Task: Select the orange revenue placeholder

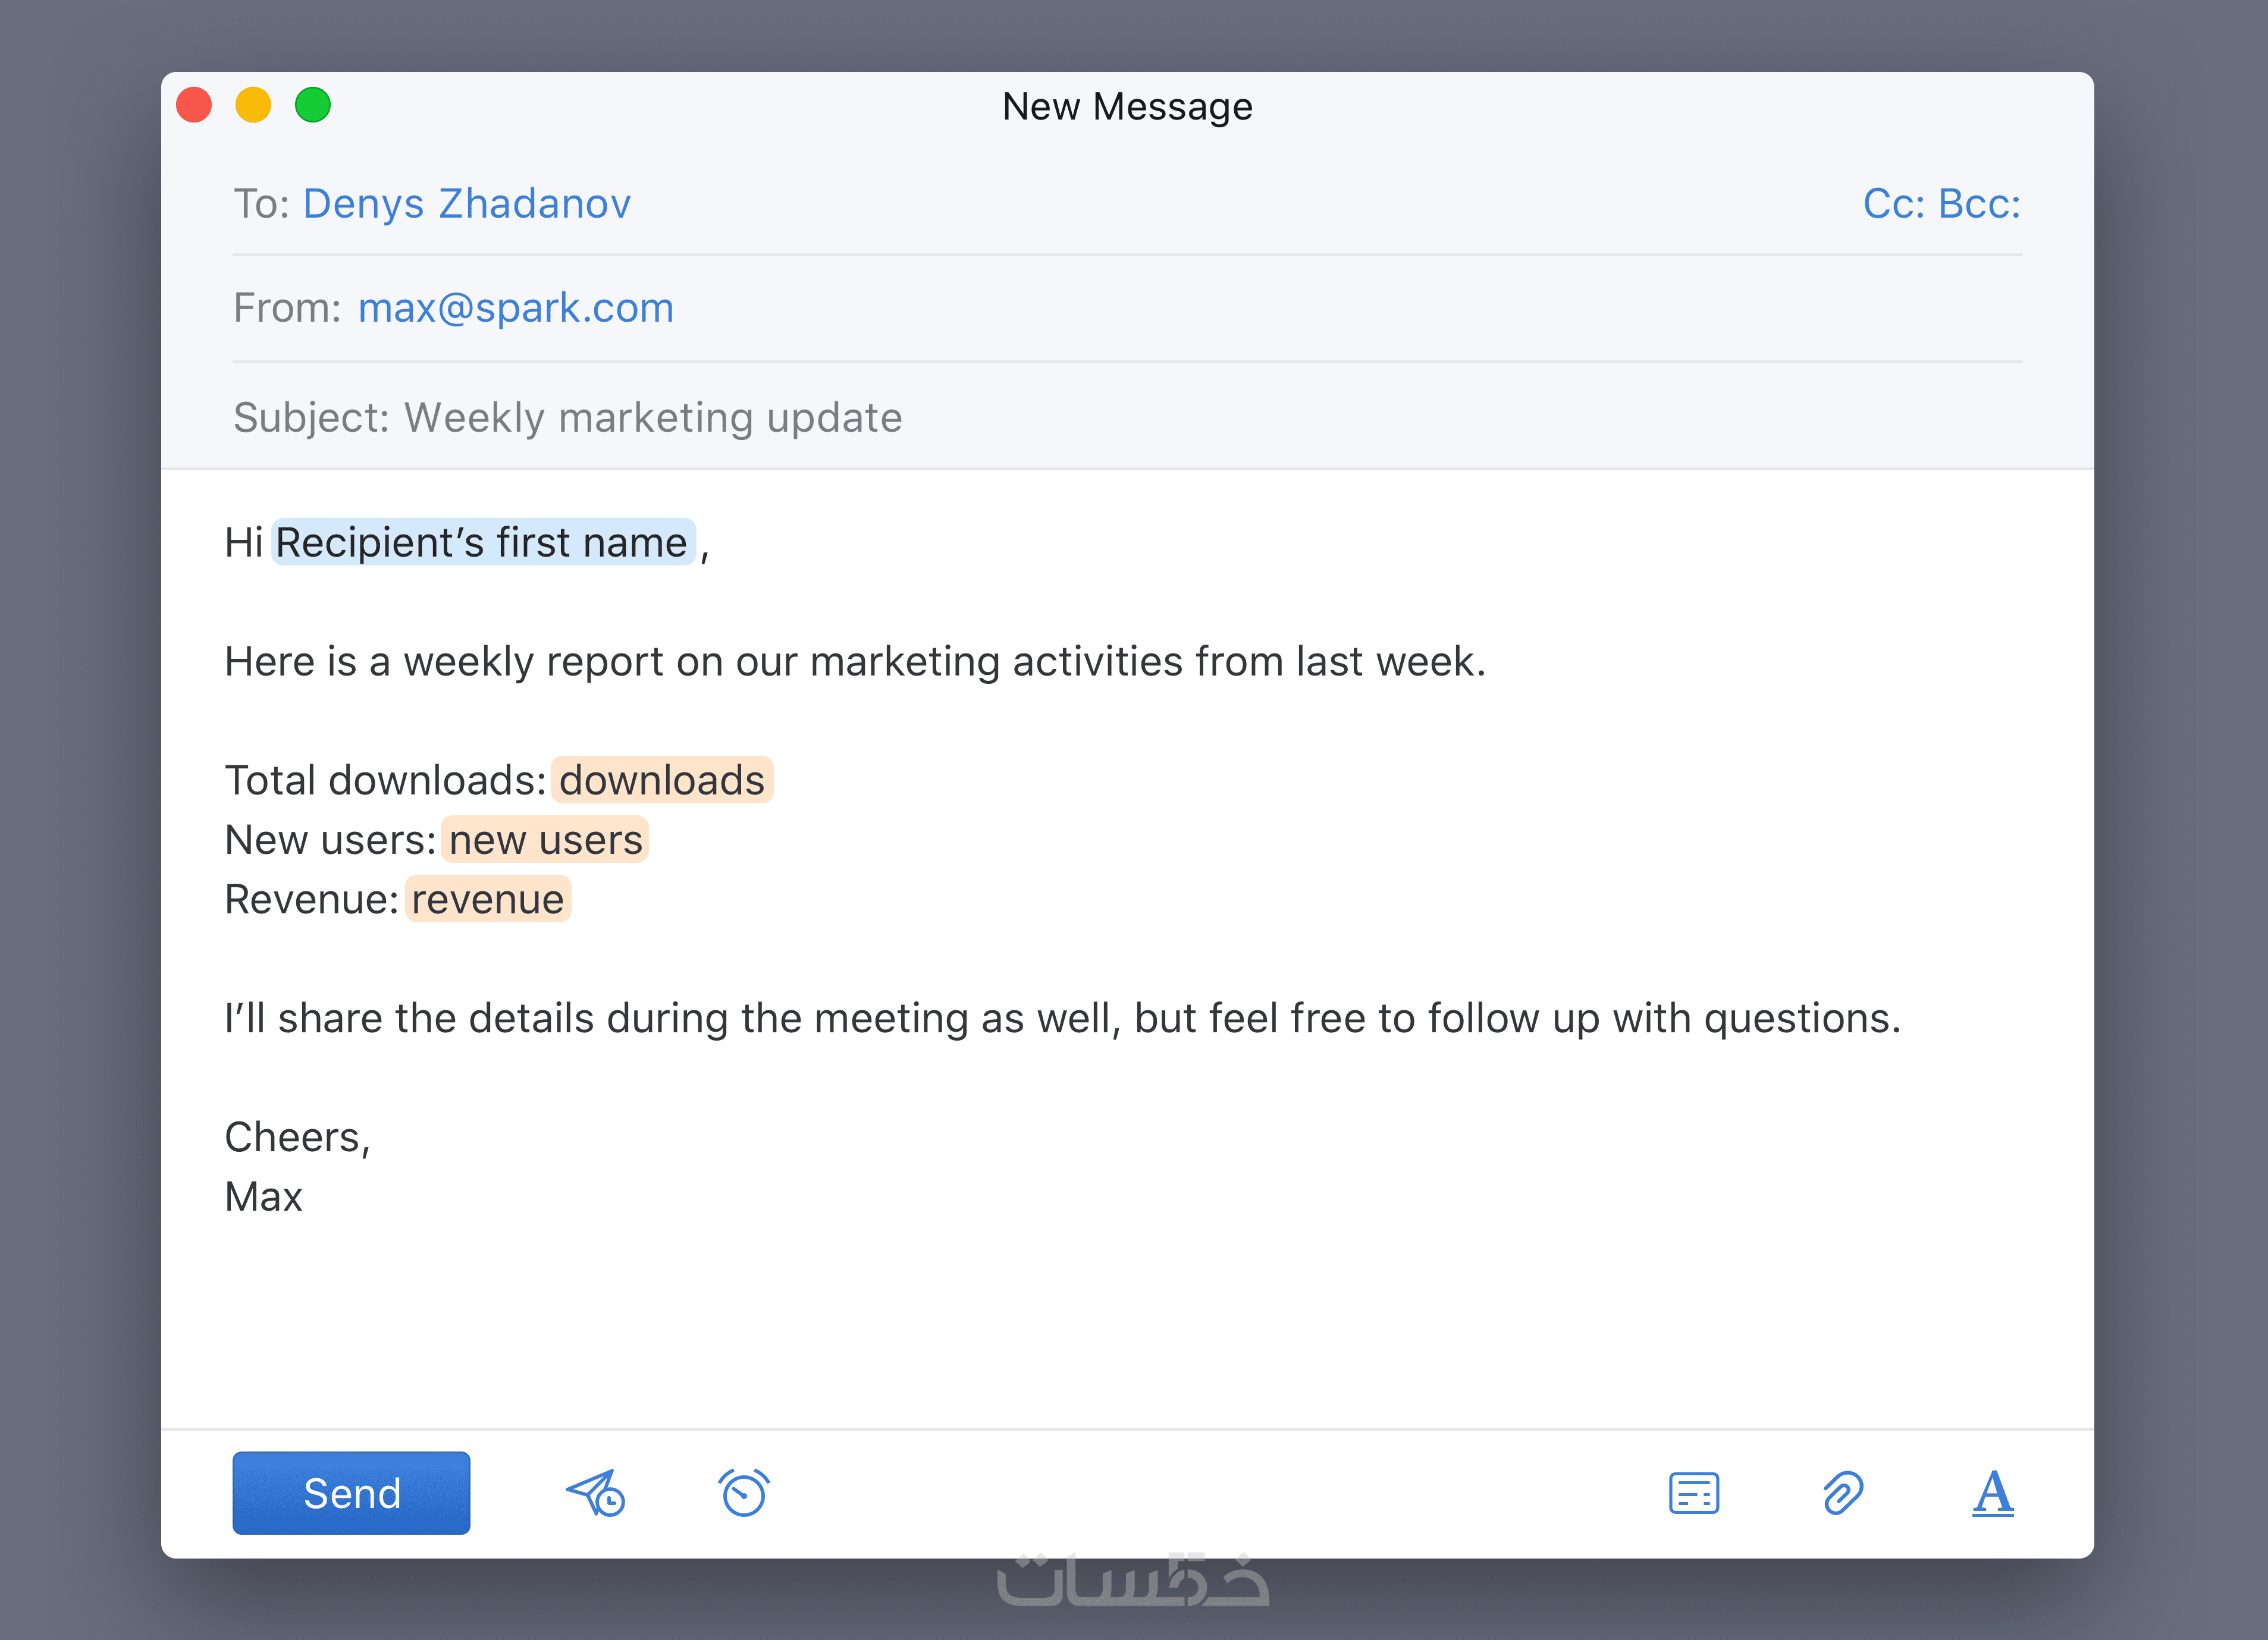Action: [488, 900]
